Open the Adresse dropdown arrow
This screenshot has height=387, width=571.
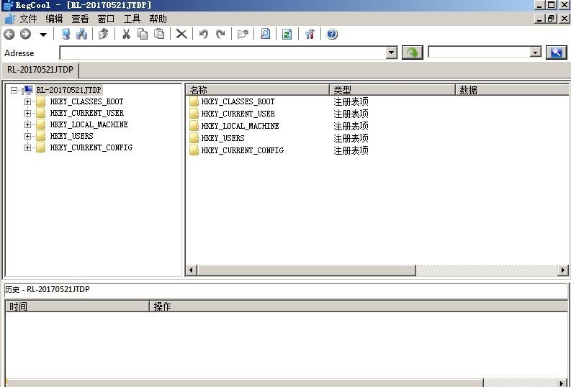click(x=391, y=53)
